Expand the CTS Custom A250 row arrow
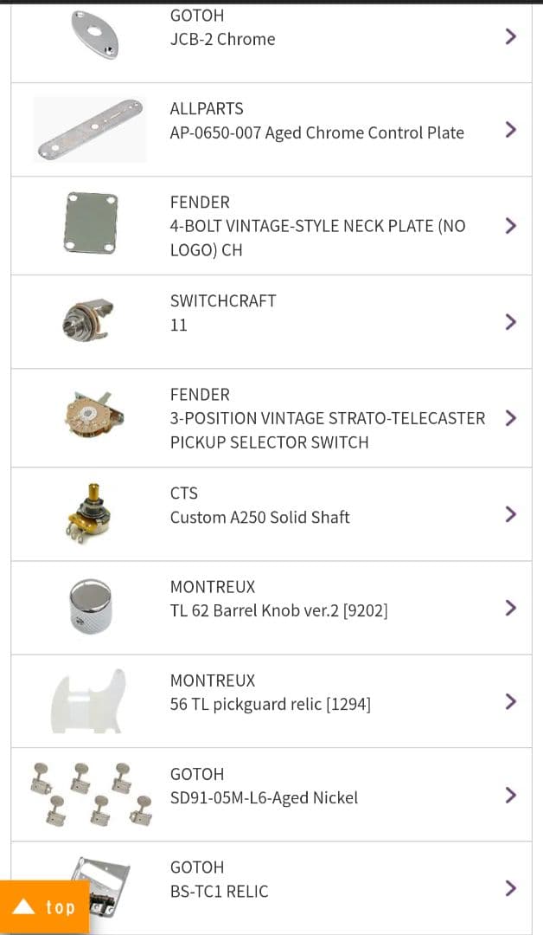The image size is (543, 935). 510,514
